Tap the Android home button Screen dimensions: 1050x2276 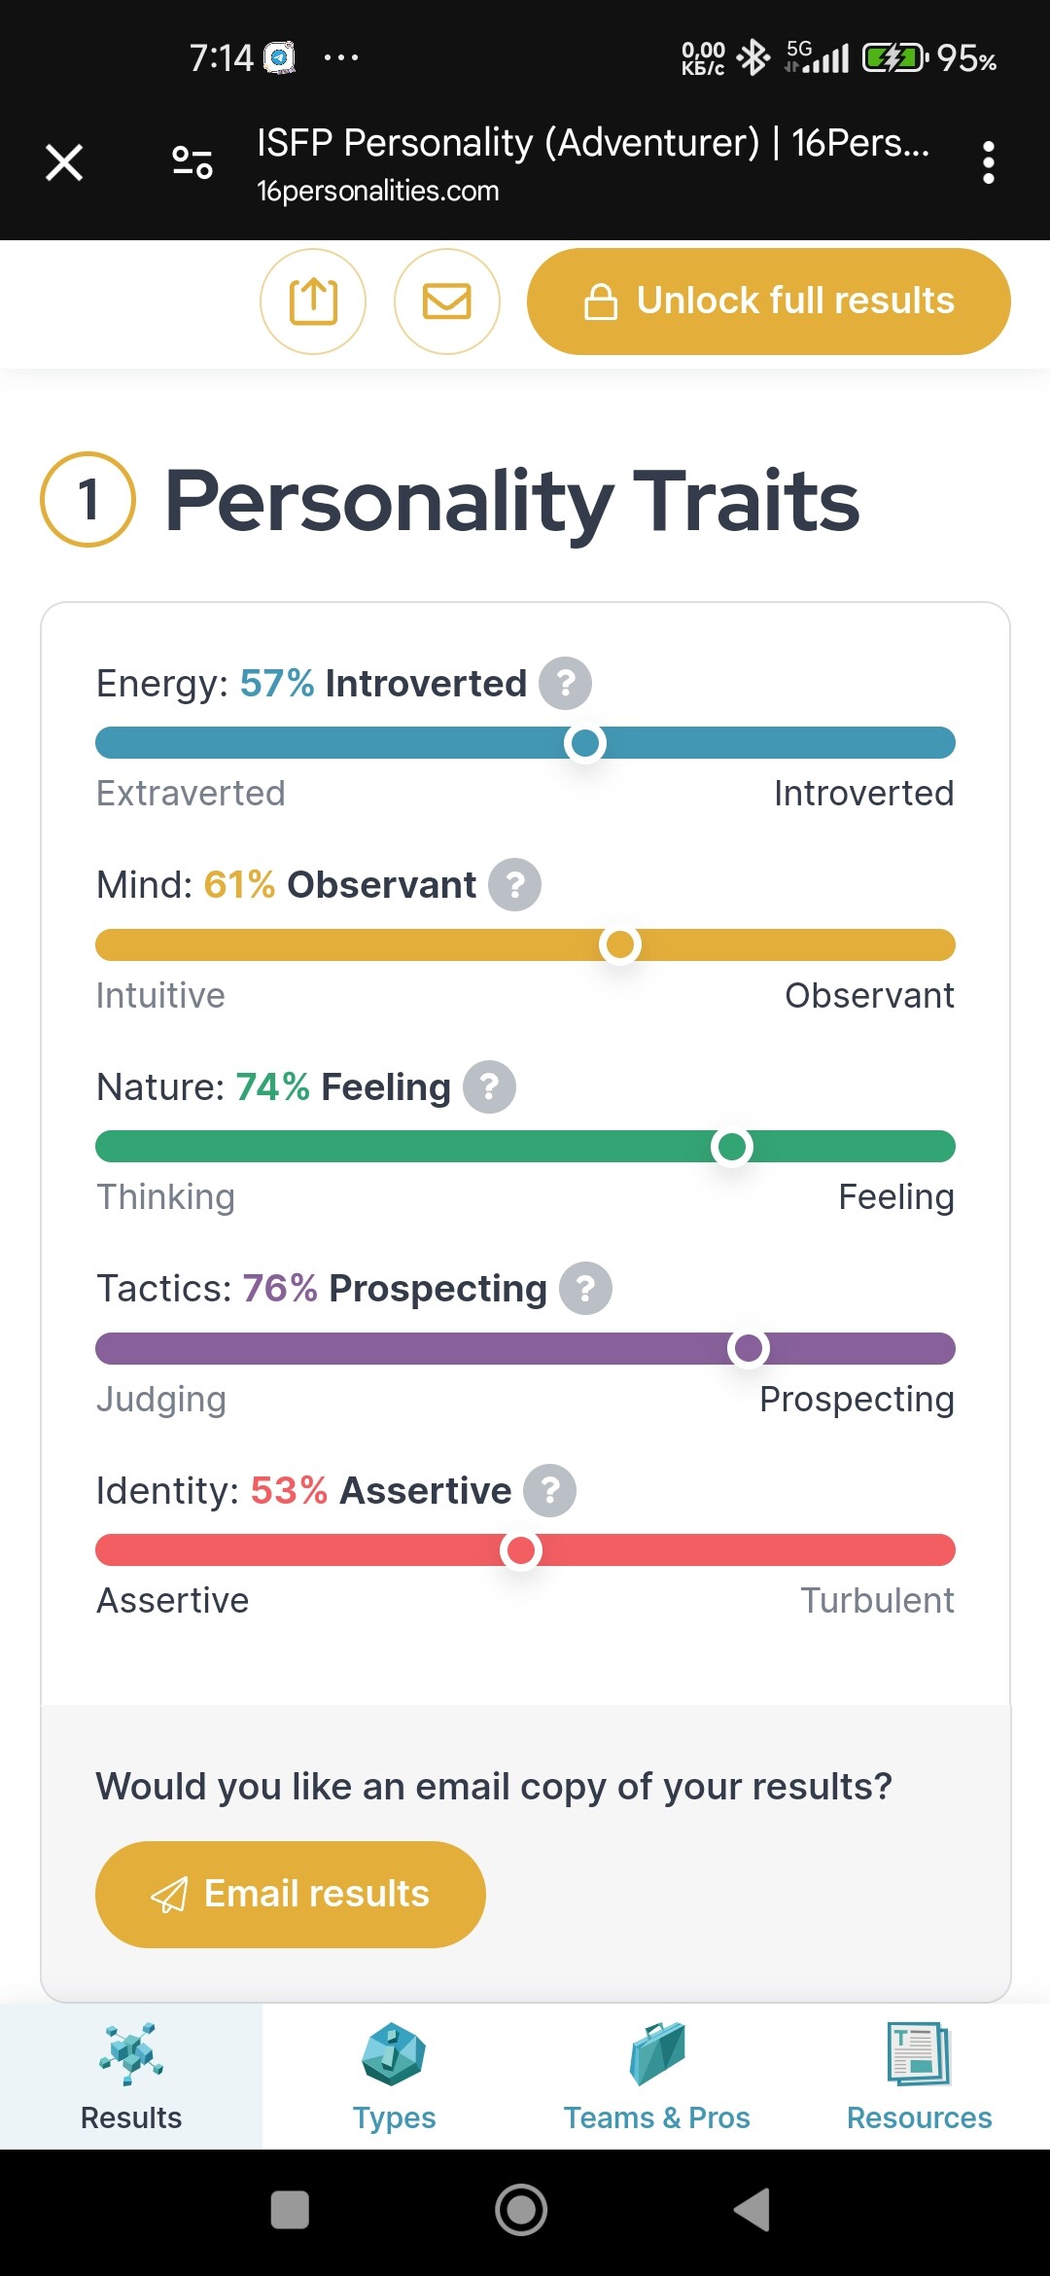point(521,2210)
